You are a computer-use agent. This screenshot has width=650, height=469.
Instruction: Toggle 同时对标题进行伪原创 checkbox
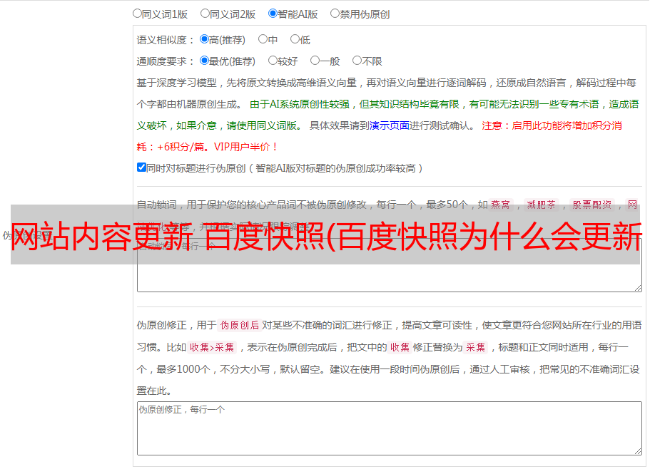(x=141, y=167)
